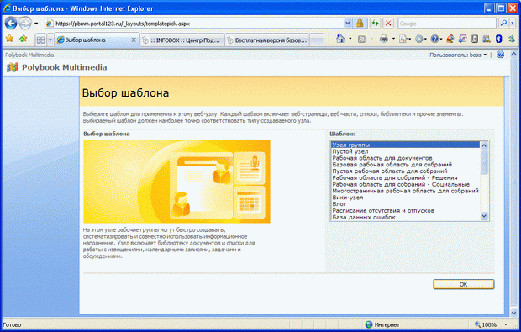Click the Add to Favorites icon
This screenshot has height=332, width=521.
pyautogui.click(x=23, y=40)
